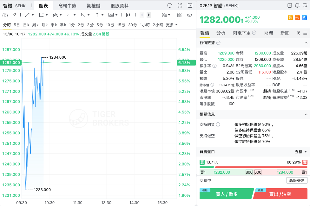310x206 pixels.
Task: Click the 高級交易 button
Action: pyautogui.click(x=297, y=181)
